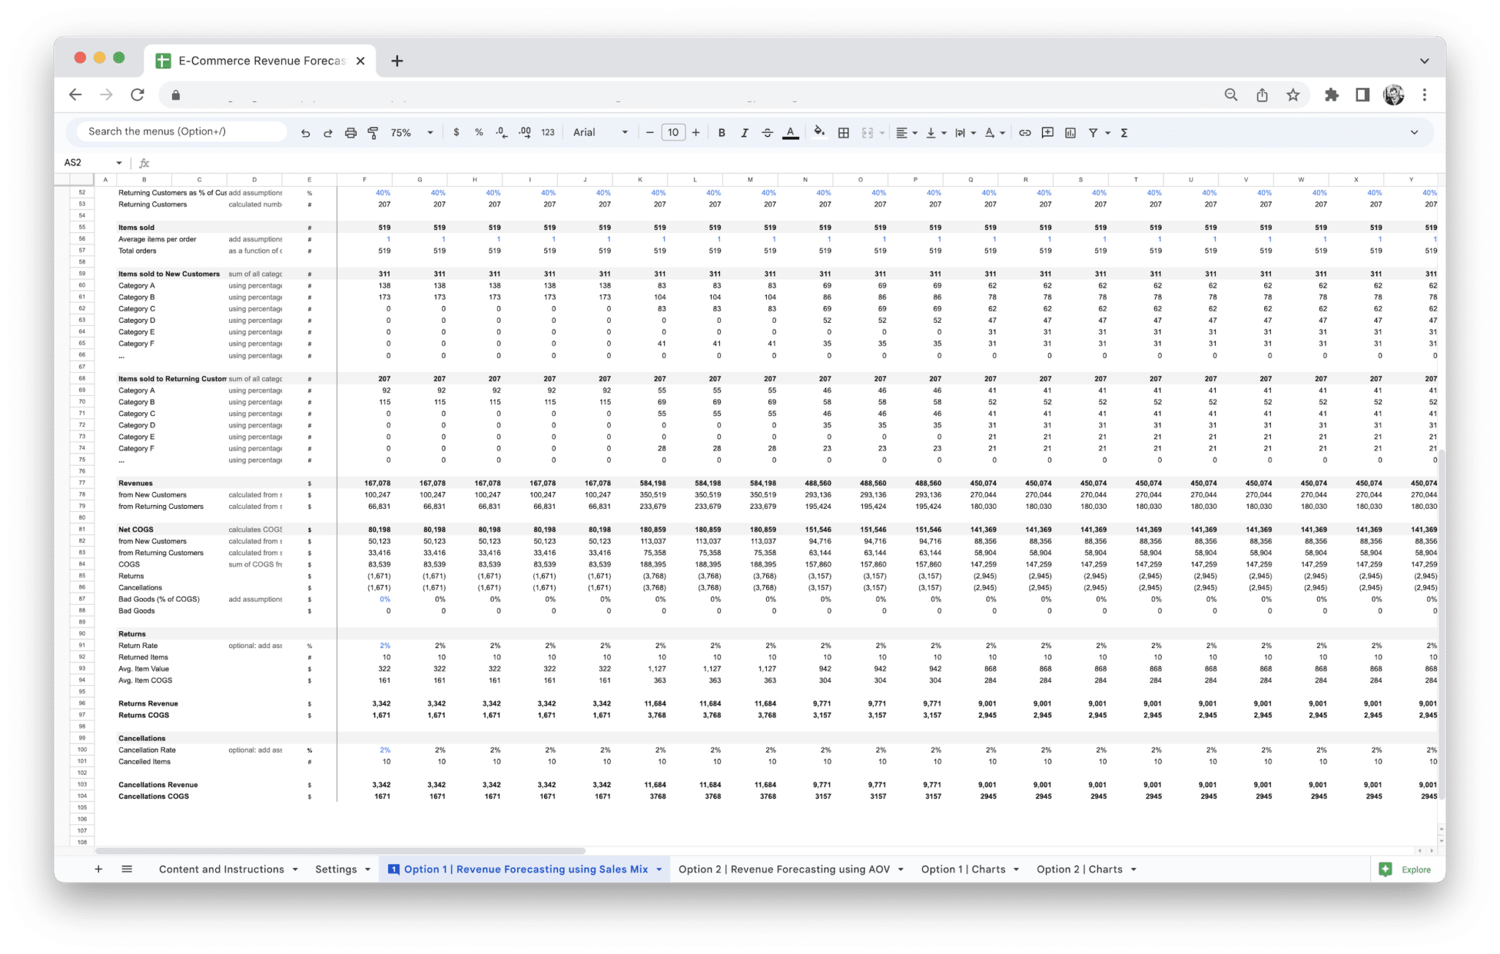
Task: Insert a chart
Action: pyautogui.click(x=1071, y=133)
